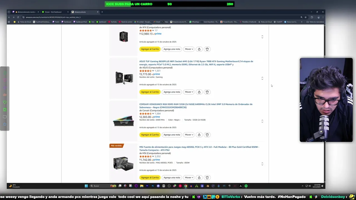Show hidden system tray icons chevron
The width and height of the screenshot is (356, 200).
coord(303,186)
